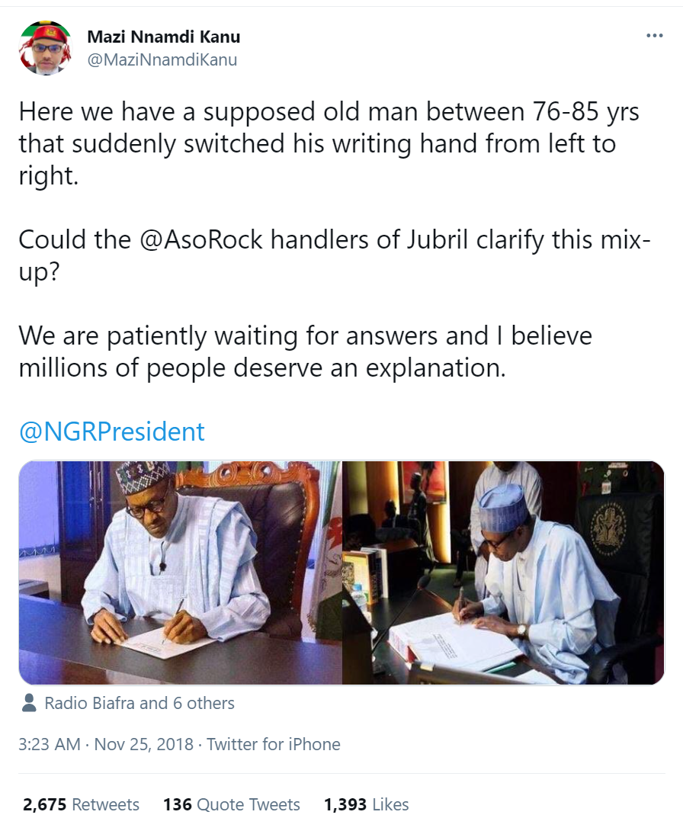Viewport: 683px width, 831px height.
Task: Click the Twitter for iPhone source label
Action: click(274, 744)
